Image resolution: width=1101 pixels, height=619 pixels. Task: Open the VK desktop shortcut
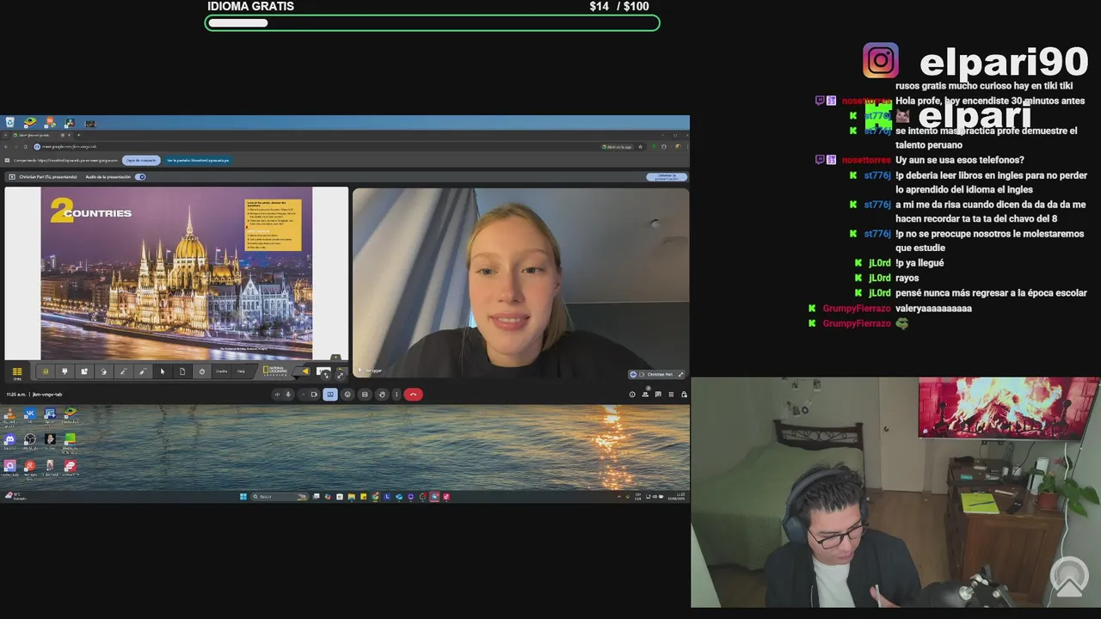pyautogui.click(x=30, y=414)
